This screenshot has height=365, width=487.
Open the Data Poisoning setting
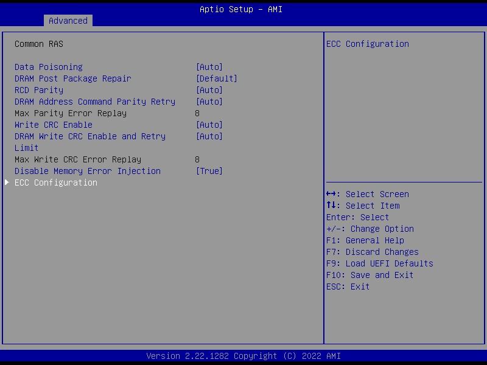49,67
